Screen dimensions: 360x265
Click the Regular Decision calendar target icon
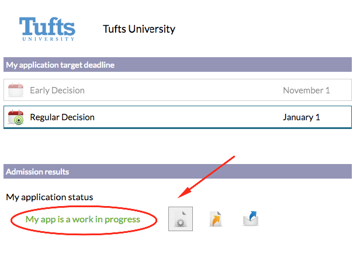(16, 117)
